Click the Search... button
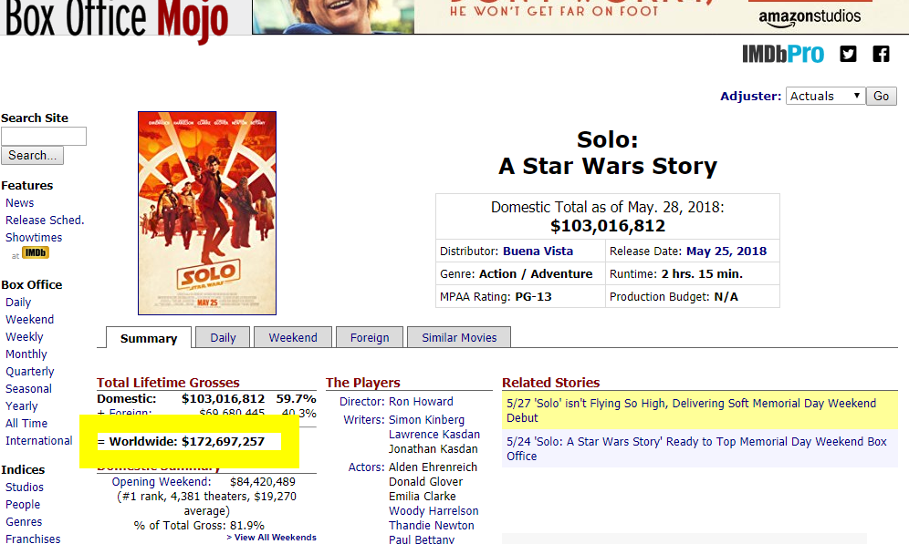This screenshot has width=909, height=544. pyautogui.click(x=32, y=155)
